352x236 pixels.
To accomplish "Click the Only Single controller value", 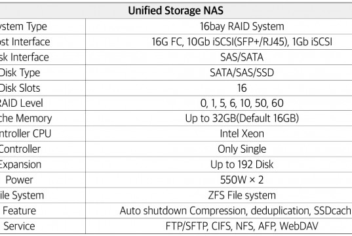I will (242, 149).
